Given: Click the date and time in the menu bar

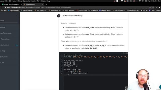Looking at the screenshot, I should [x=152, y=1].
